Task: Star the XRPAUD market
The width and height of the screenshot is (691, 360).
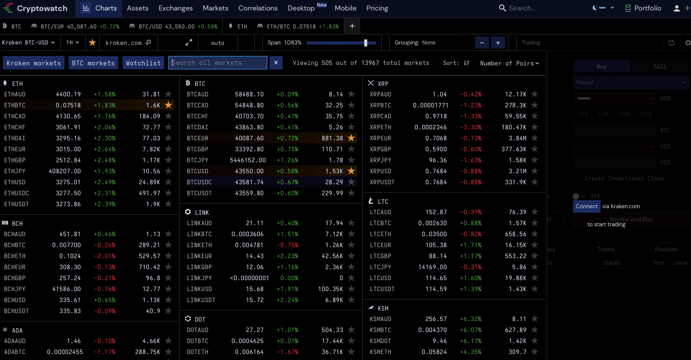Action: coord(535,94)
